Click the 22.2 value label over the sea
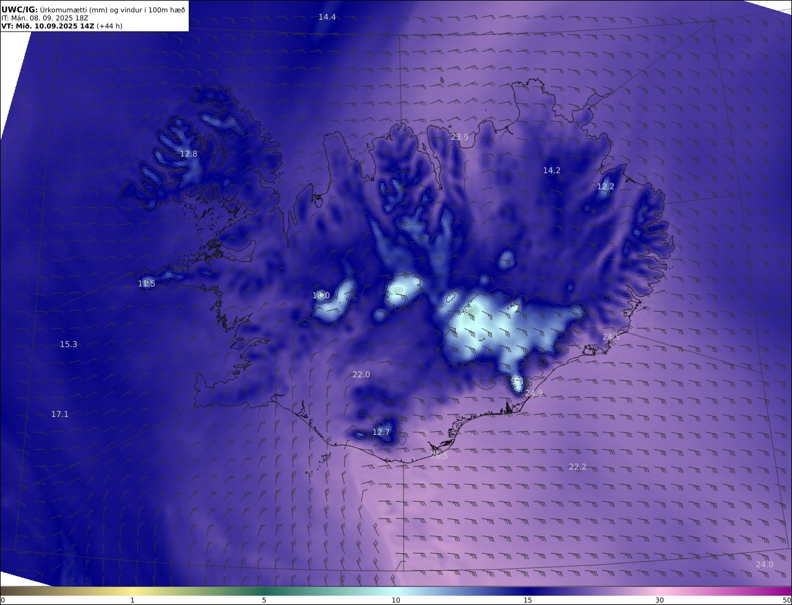The image size is (792, 605). click(x=578, y=466)
